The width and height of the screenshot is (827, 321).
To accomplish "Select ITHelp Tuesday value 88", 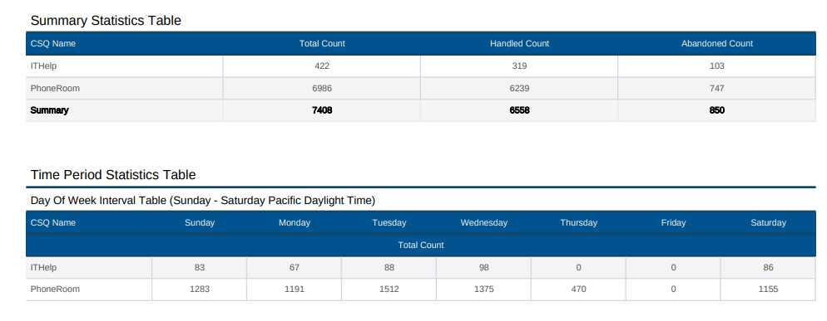I will point(389,267).
